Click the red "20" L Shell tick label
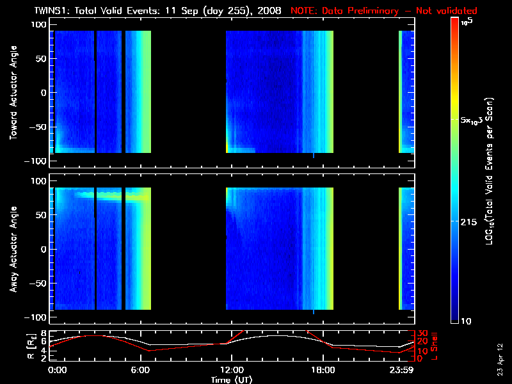Viewport: 512px width, 384px height. 422,341
